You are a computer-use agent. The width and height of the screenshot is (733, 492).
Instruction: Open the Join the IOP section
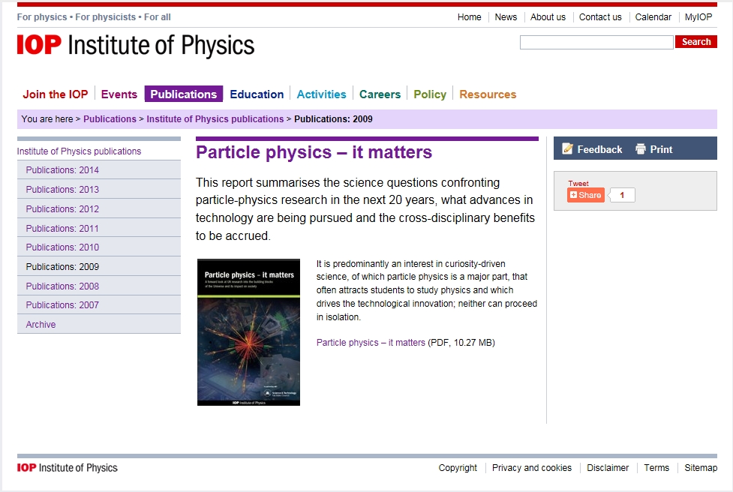[56, 94]
